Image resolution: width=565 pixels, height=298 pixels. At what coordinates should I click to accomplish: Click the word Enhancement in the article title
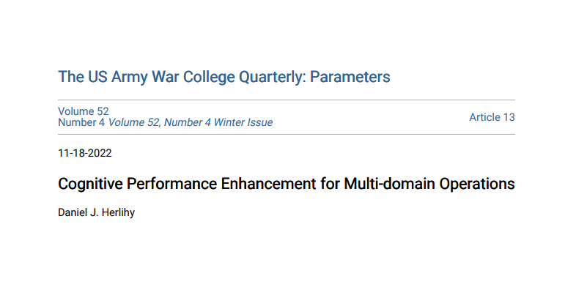point(268,184)
